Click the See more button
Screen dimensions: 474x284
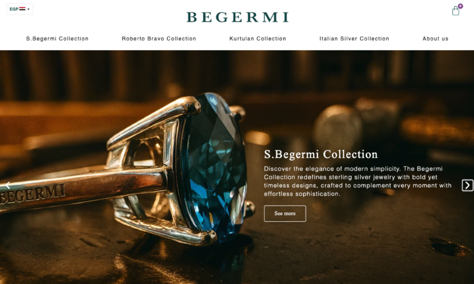point(285,214)
